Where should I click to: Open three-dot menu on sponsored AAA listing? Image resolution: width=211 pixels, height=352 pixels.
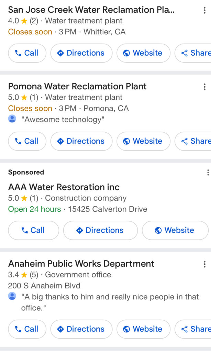pos(208,173)
